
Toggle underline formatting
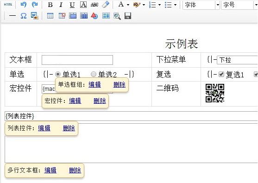[72, 5]
